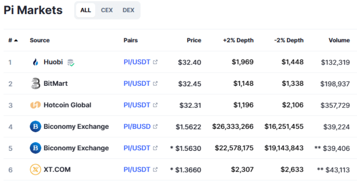Open the XT.COM PI/USDT pair link
This screenshot has width=357, height=189.
click(137, 169)
